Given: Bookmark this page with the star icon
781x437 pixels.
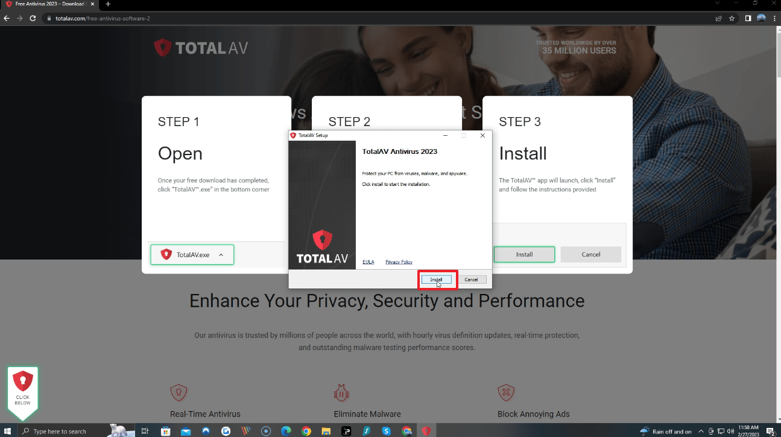Looking at the screenshot, I should click(732, 18).
